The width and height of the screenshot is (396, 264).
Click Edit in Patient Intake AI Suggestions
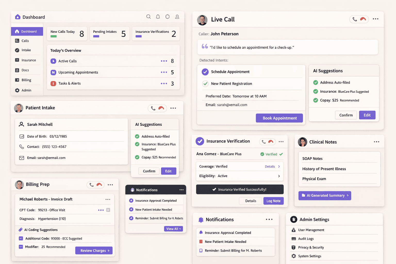(168, 171)
